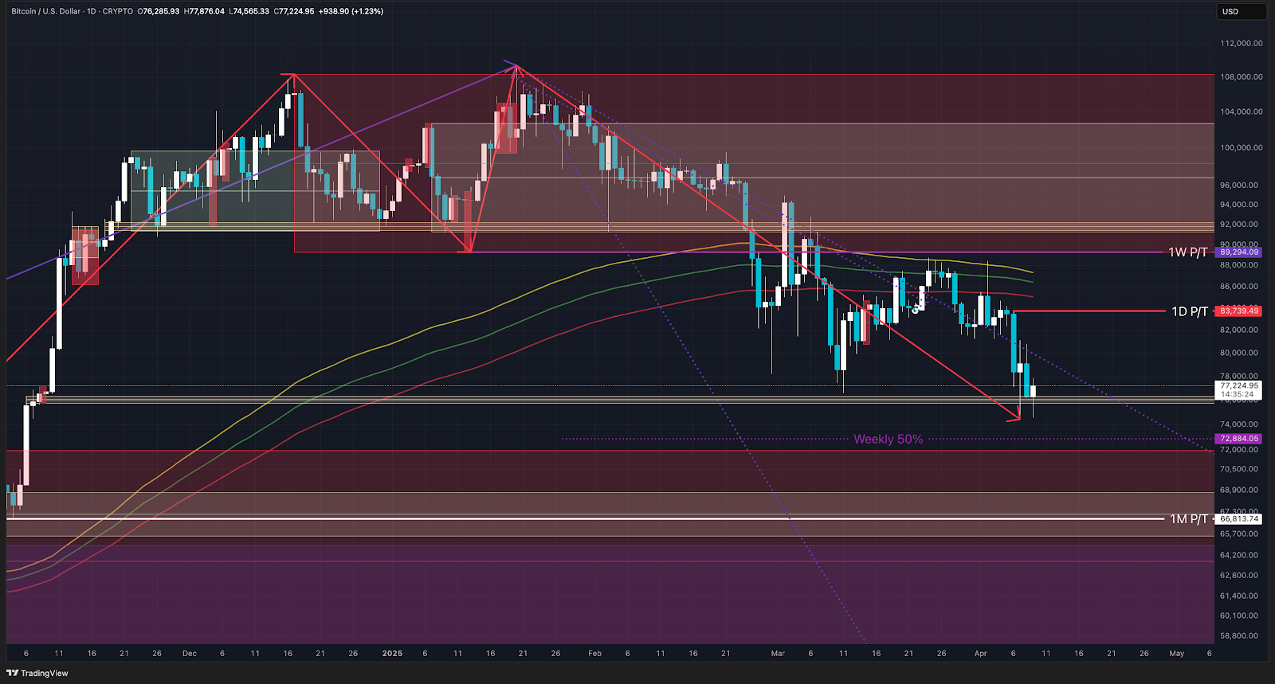Click the current price label 77,224.95
Viewport: 1275px width, 684px height.
click(1239, 385)
